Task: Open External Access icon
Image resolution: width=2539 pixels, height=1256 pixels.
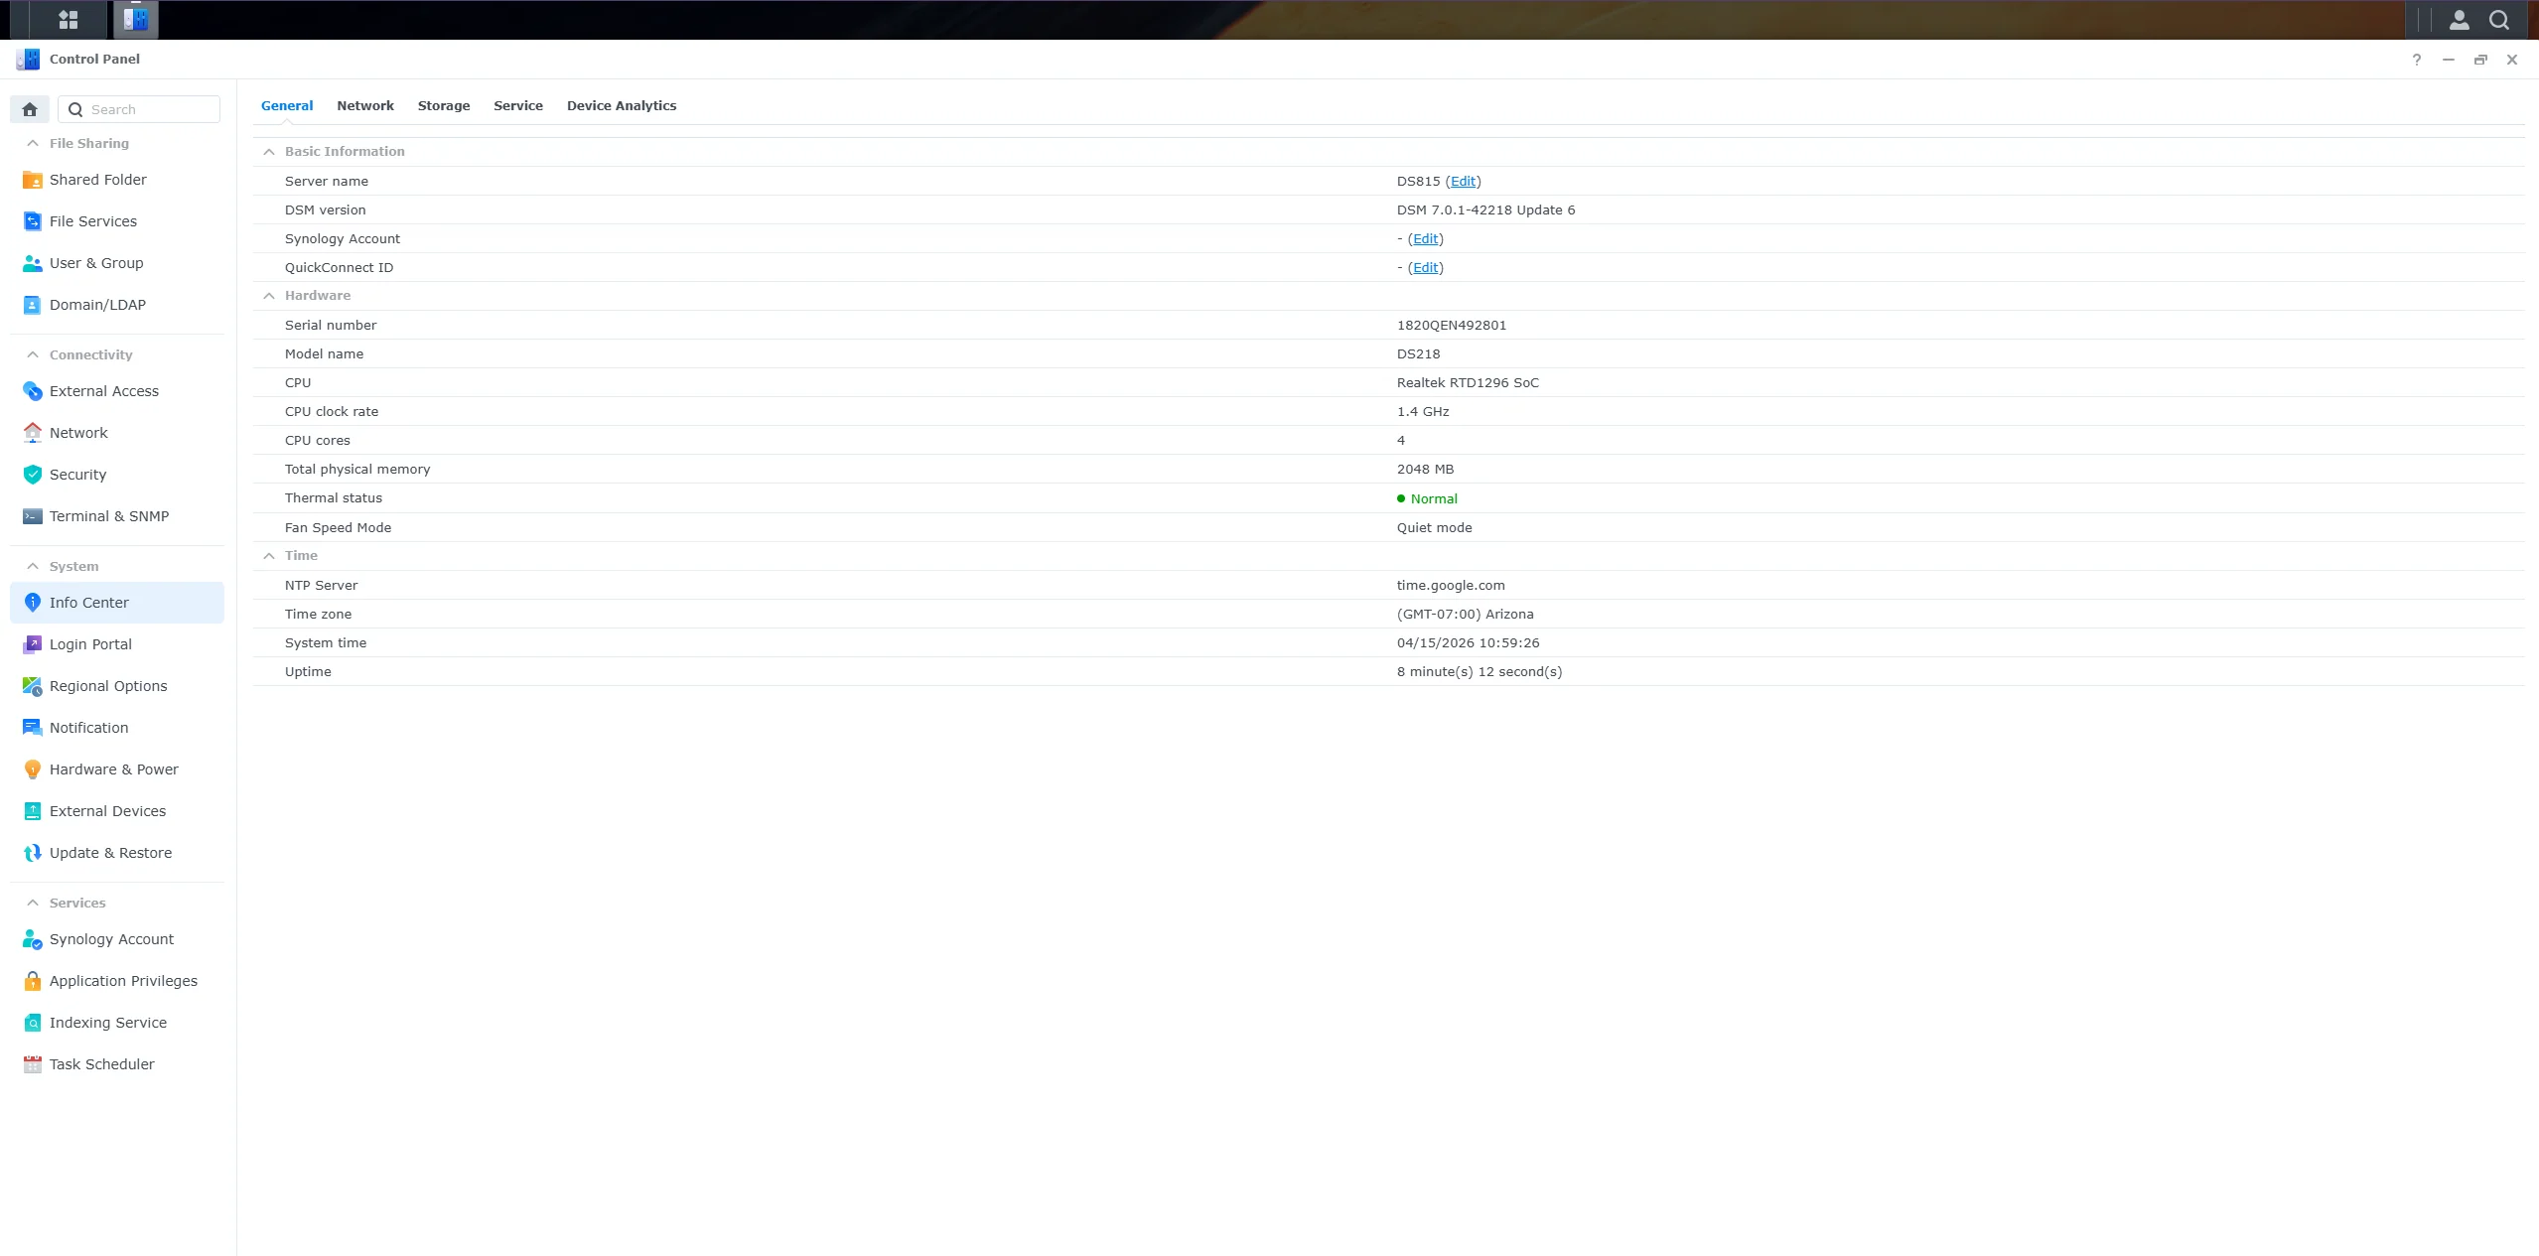Action: (x=32, y=391)
